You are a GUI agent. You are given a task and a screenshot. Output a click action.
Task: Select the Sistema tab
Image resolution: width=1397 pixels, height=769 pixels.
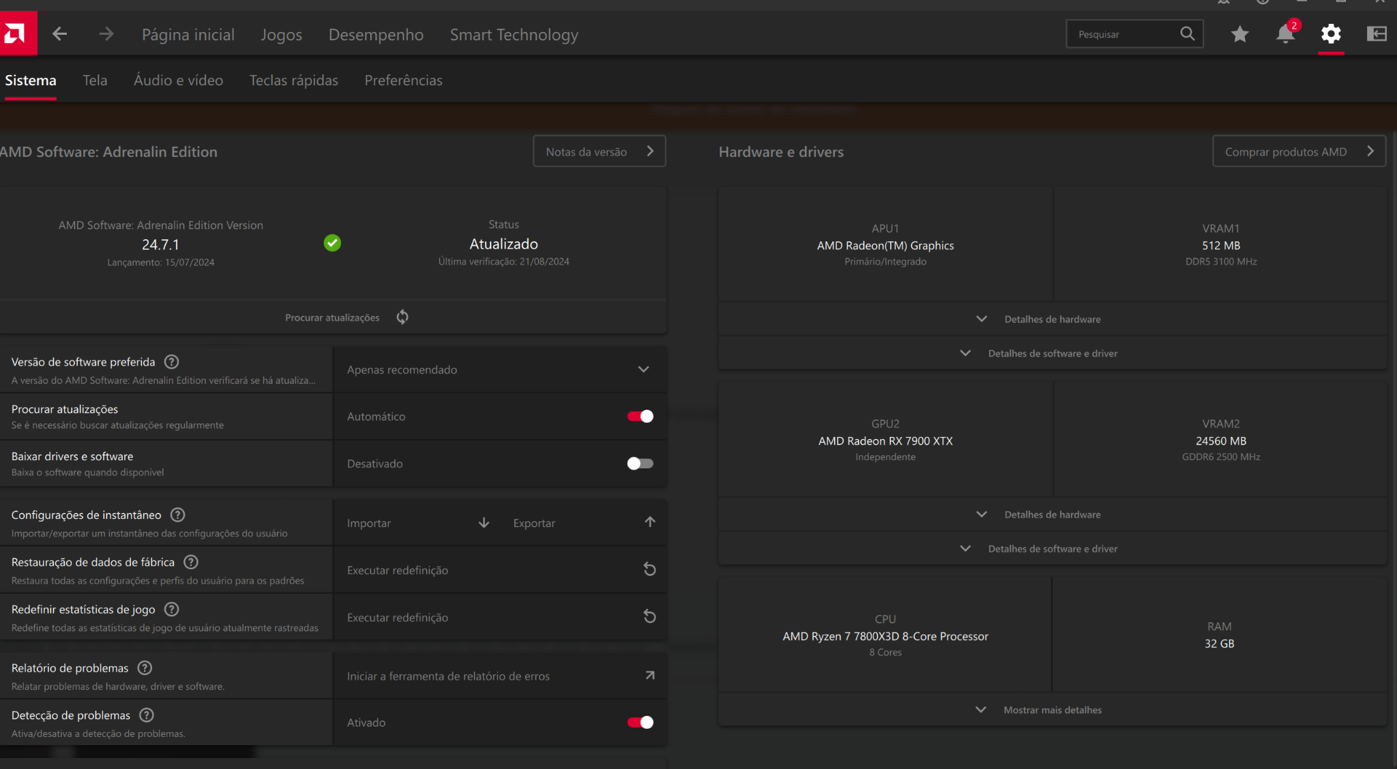pyautogui.click(x=31, y=80)
